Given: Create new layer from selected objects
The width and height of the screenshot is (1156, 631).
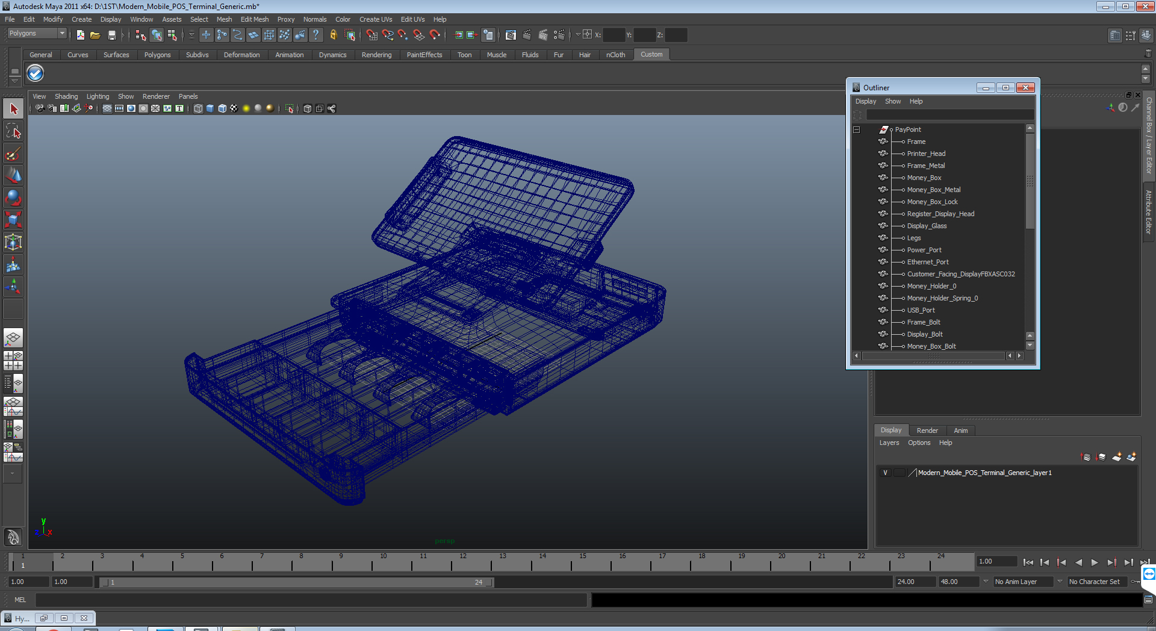Looking at the screenshot, I should click(x=1131, y=457).
